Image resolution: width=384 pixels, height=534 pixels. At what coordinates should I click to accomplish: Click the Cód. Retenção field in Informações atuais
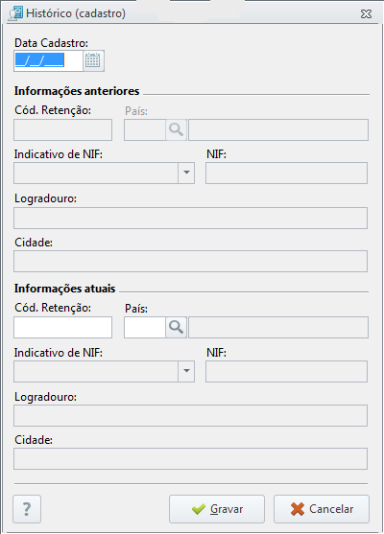(x=62, y=327)
